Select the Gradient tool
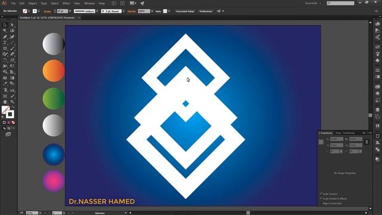 [x=12, y=78]
